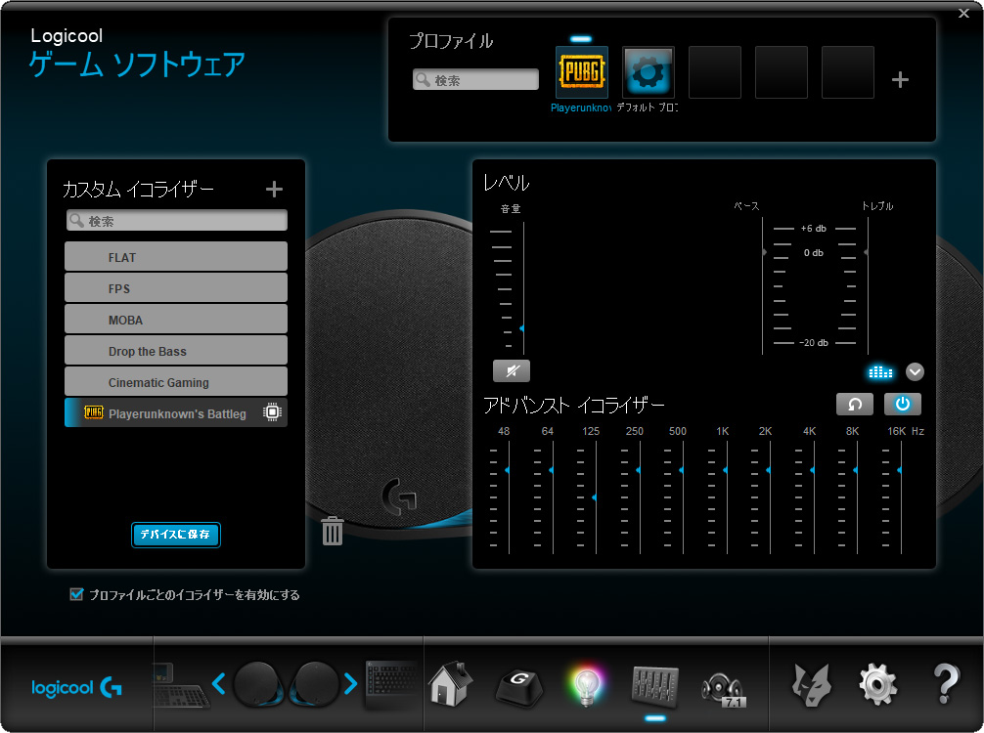Select the PUBG profile icon
The image size is (984, 733).
[582, 72]
